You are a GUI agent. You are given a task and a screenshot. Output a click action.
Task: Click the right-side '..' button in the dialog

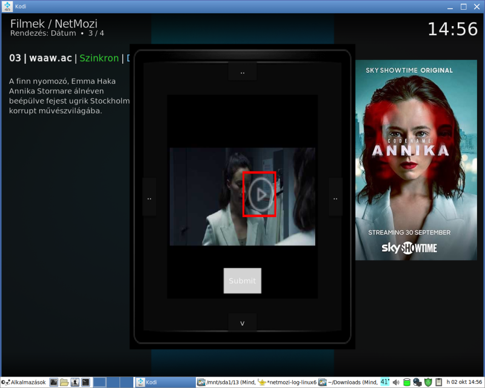point(335,198)
